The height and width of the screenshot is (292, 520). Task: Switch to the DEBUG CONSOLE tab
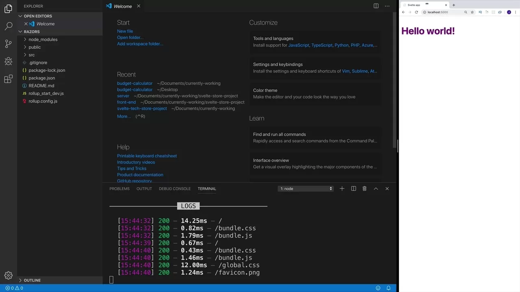coord(175,189)
